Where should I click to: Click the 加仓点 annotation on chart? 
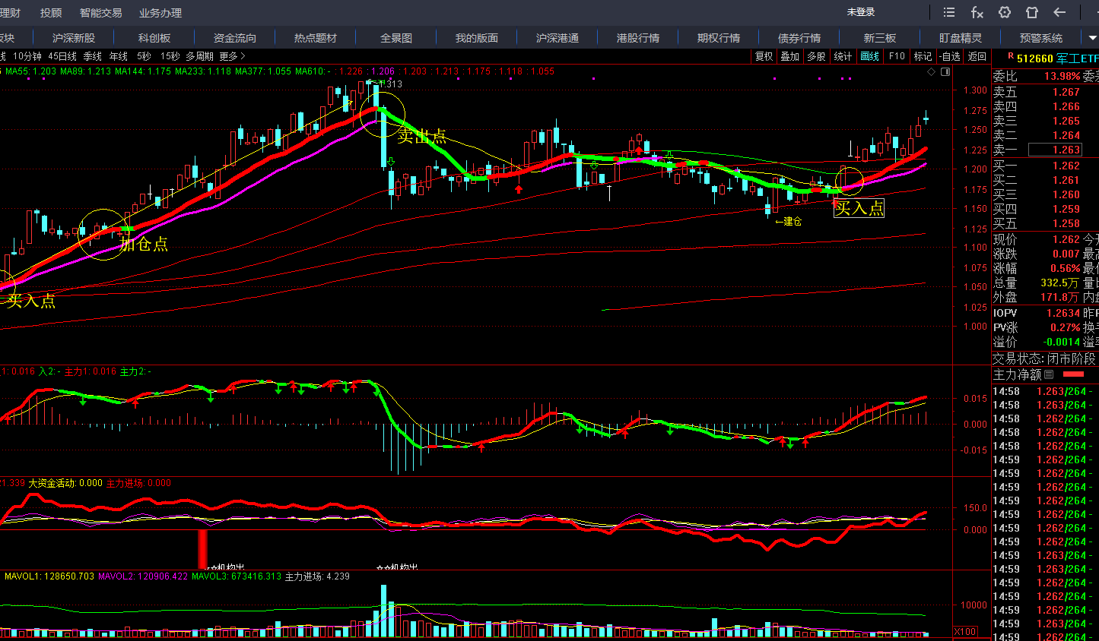click(144, 244)
